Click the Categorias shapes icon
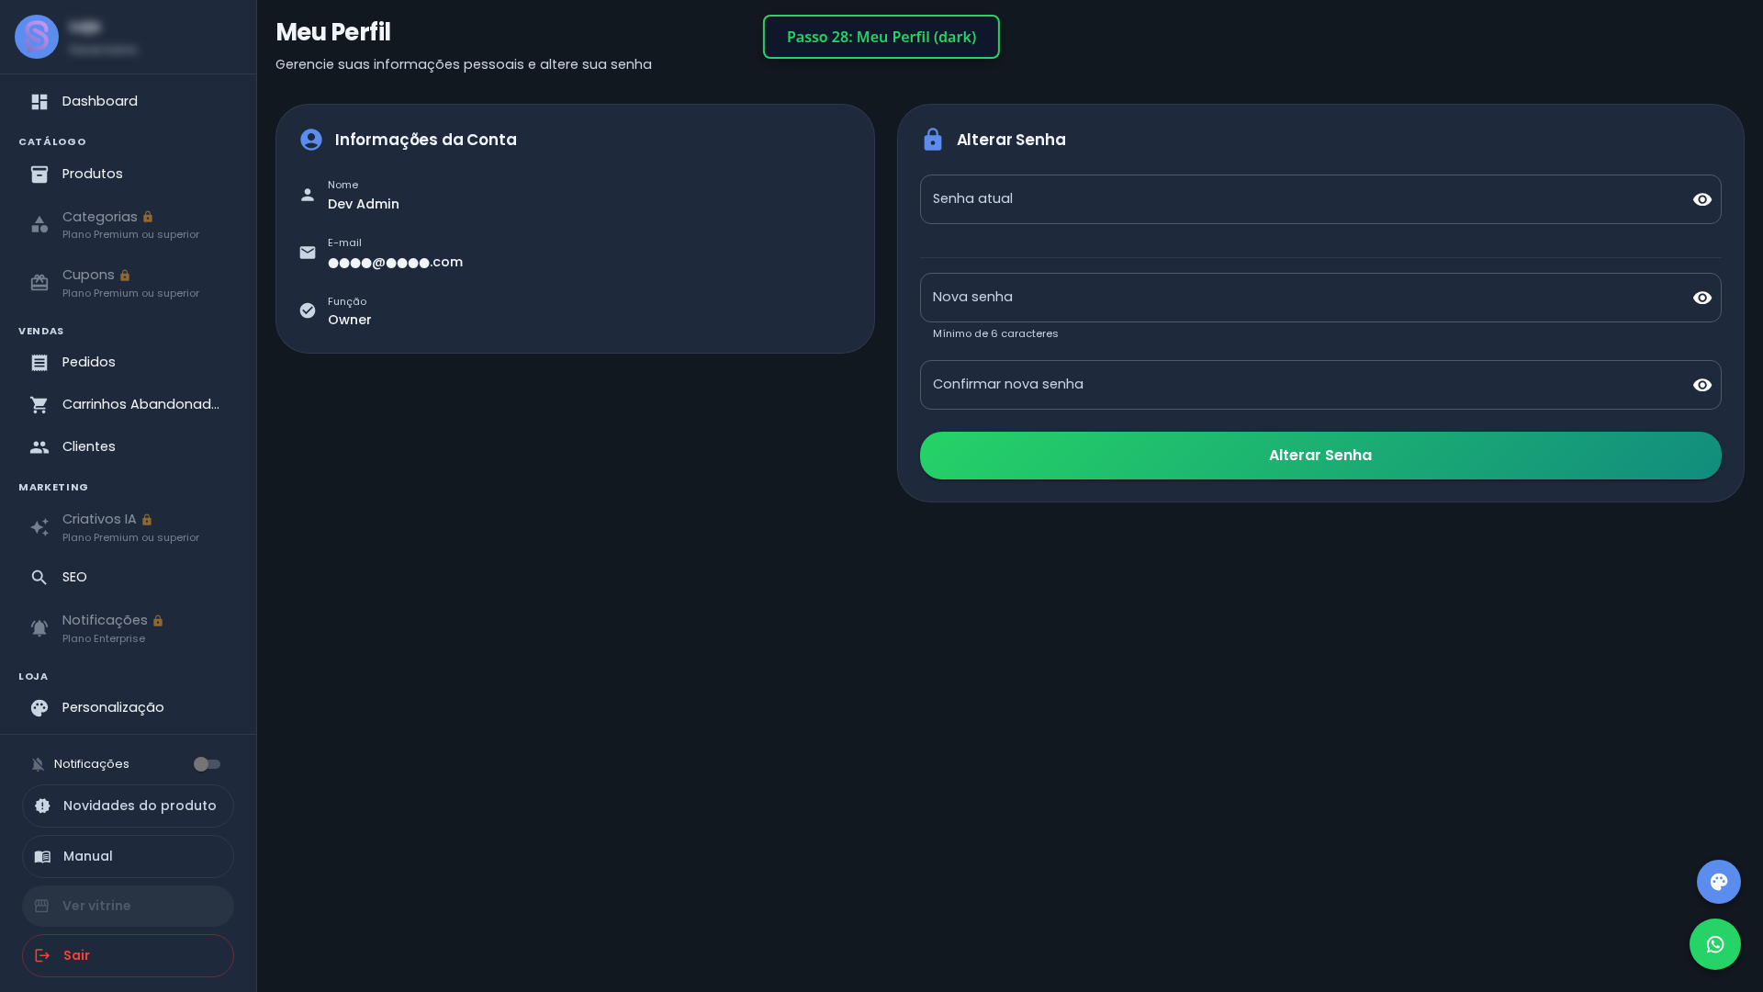1763x992 pixels. click(39, 225)
